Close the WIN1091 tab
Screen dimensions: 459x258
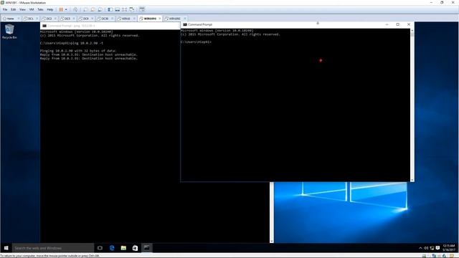(x=160, y=19)
